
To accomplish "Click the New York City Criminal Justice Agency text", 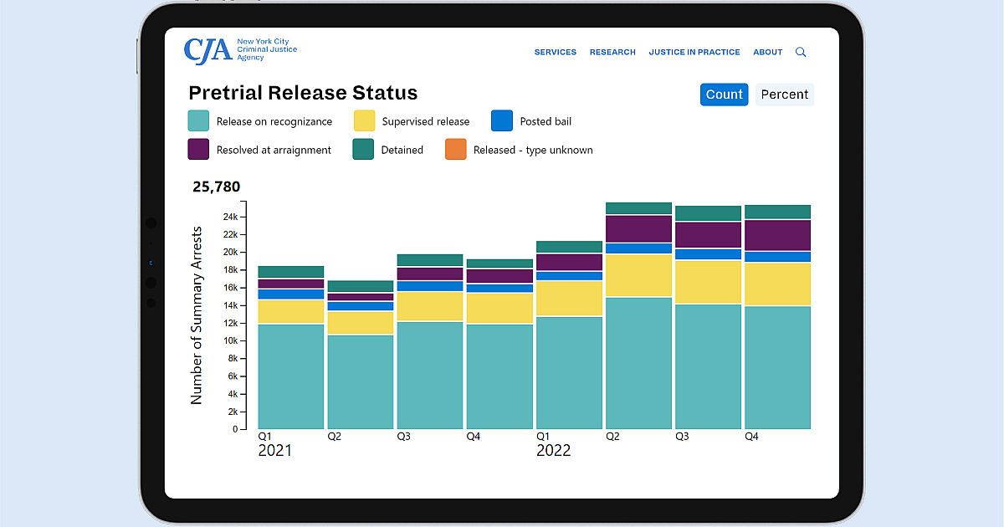I will click(x=266, y=49).
